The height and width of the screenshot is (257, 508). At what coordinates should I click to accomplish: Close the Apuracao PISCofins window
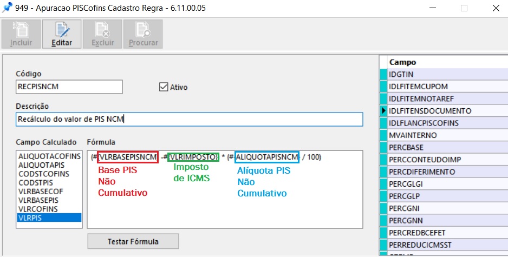click(496, 8)
